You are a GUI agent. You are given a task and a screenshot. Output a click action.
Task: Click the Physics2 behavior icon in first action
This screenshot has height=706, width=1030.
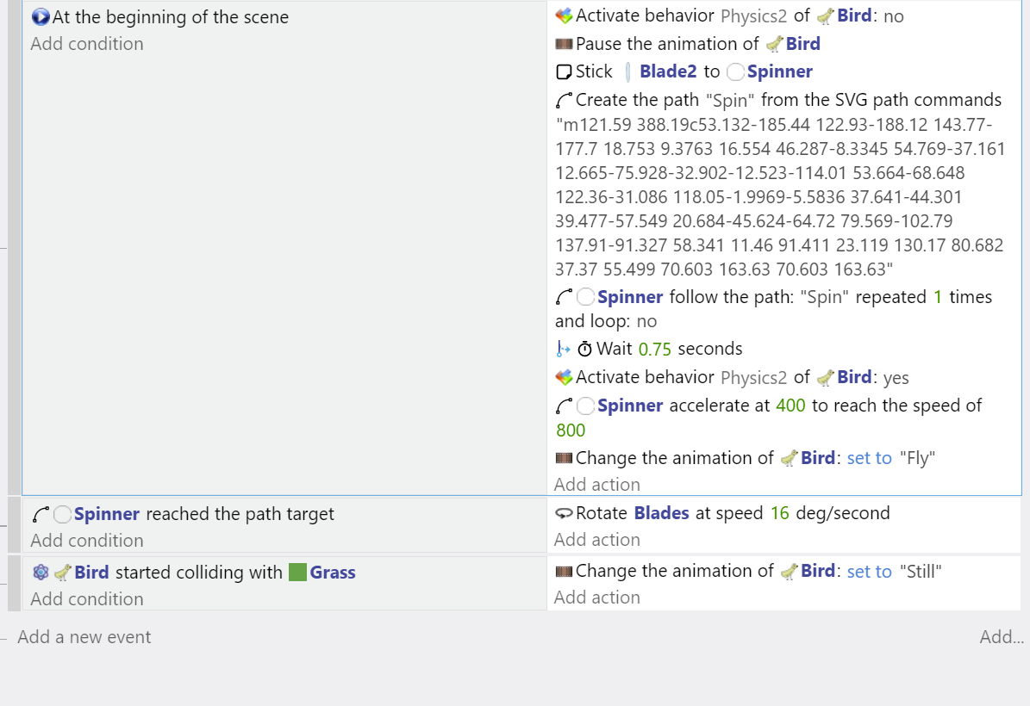coord(564,15)
